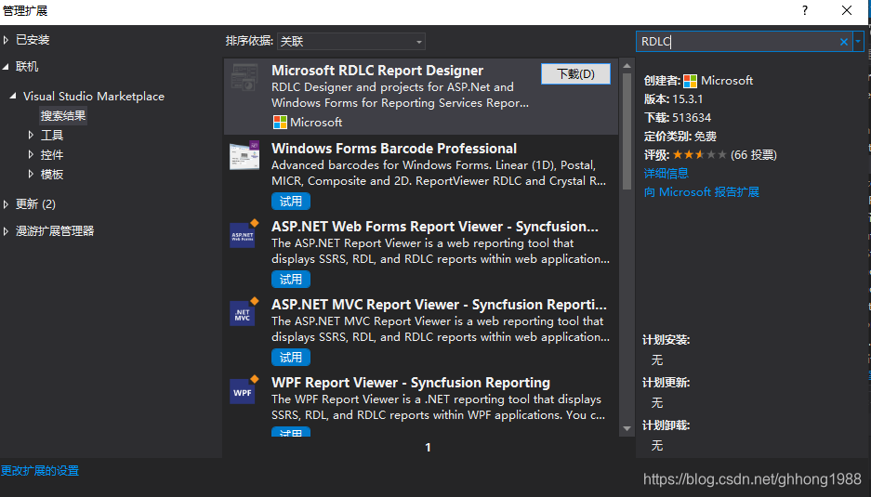Viewport: 871px width, 497px height.
Task: Click the version text 15.3.1
Action: click(x=688, y=99)
